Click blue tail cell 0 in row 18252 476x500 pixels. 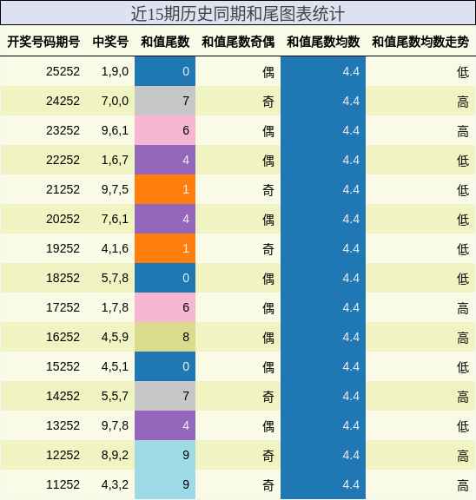tap(165, 278)
